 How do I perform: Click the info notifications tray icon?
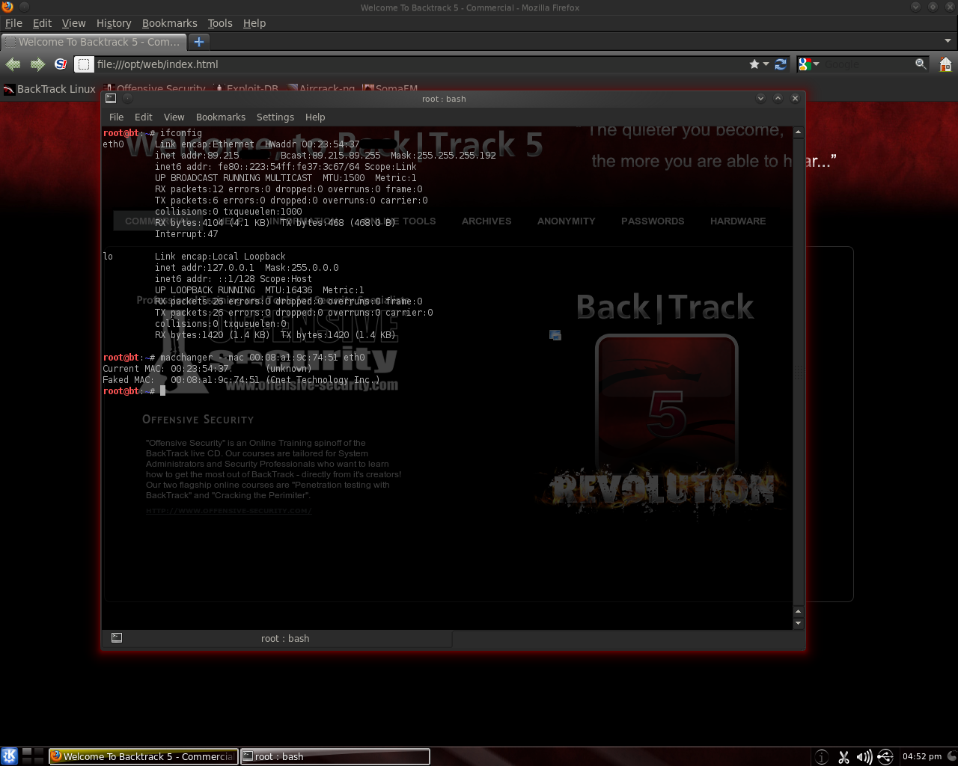click(822, 757)
